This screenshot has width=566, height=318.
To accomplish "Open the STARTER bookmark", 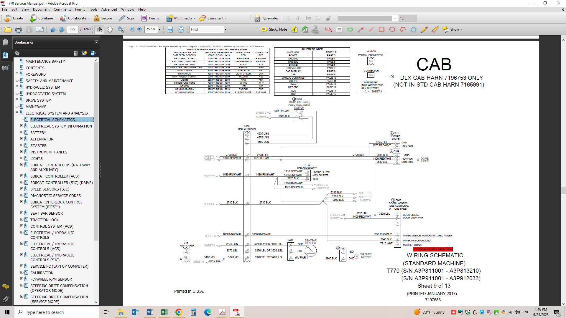I will coord(38,145).
